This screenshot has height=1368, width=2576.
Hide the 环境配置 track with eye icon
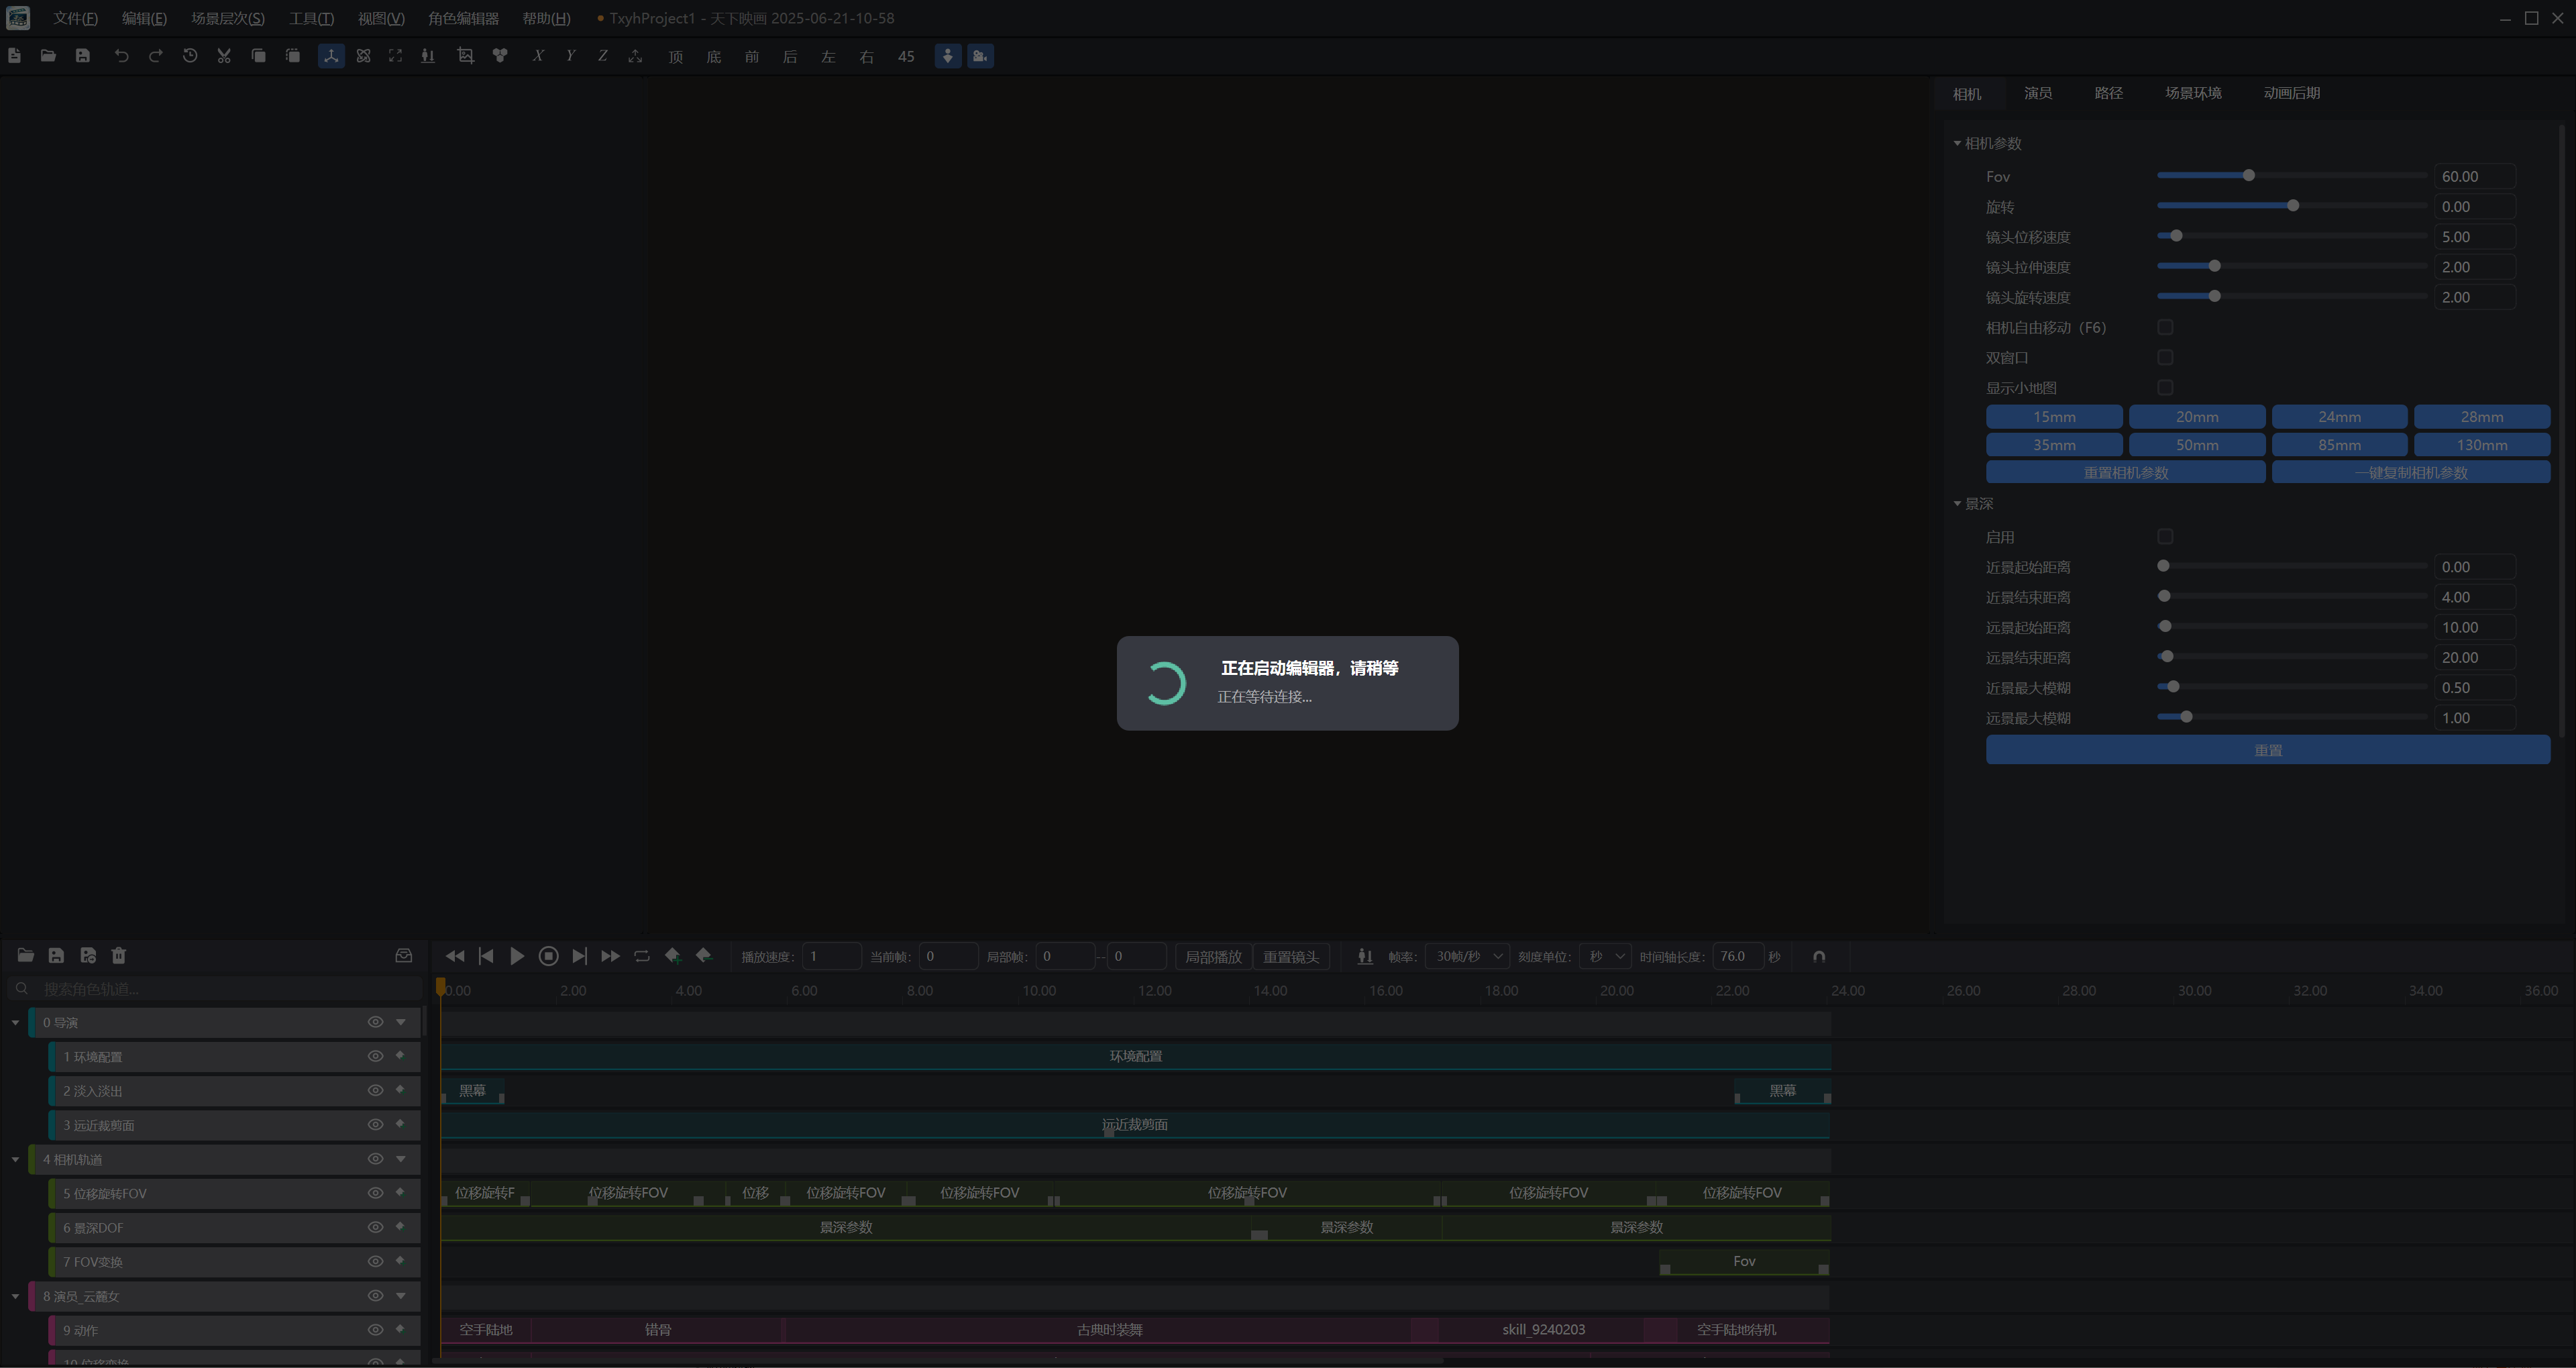click(x=375, y=1056)
